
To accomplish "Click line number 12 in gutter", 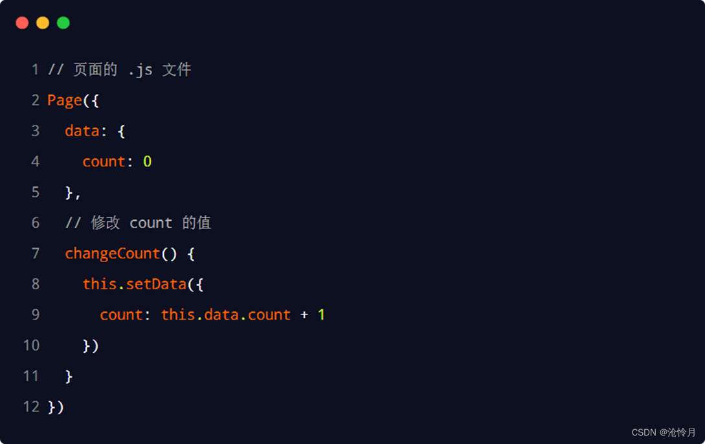I will tap(32, 406).
